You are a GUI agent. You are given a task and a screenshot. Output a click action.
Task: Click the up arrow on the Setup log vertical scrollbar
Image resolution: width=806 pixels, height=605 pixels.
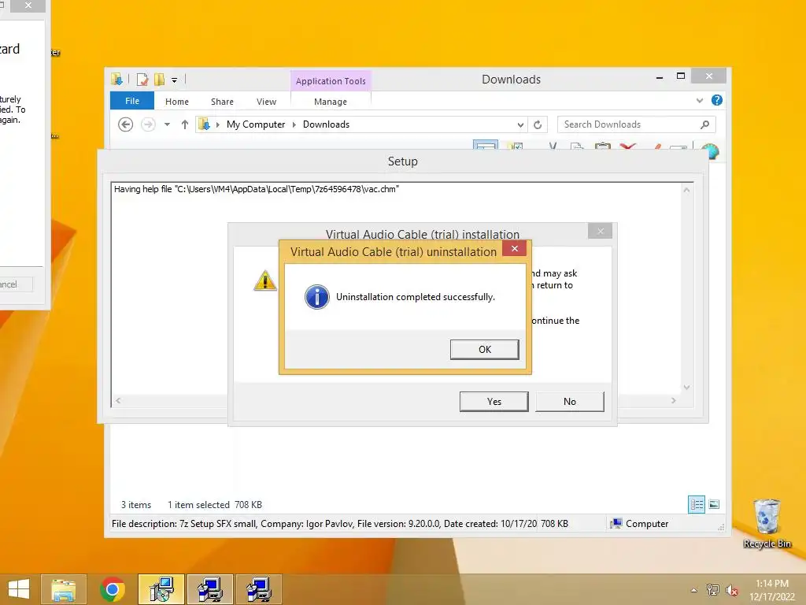[686, 190]
